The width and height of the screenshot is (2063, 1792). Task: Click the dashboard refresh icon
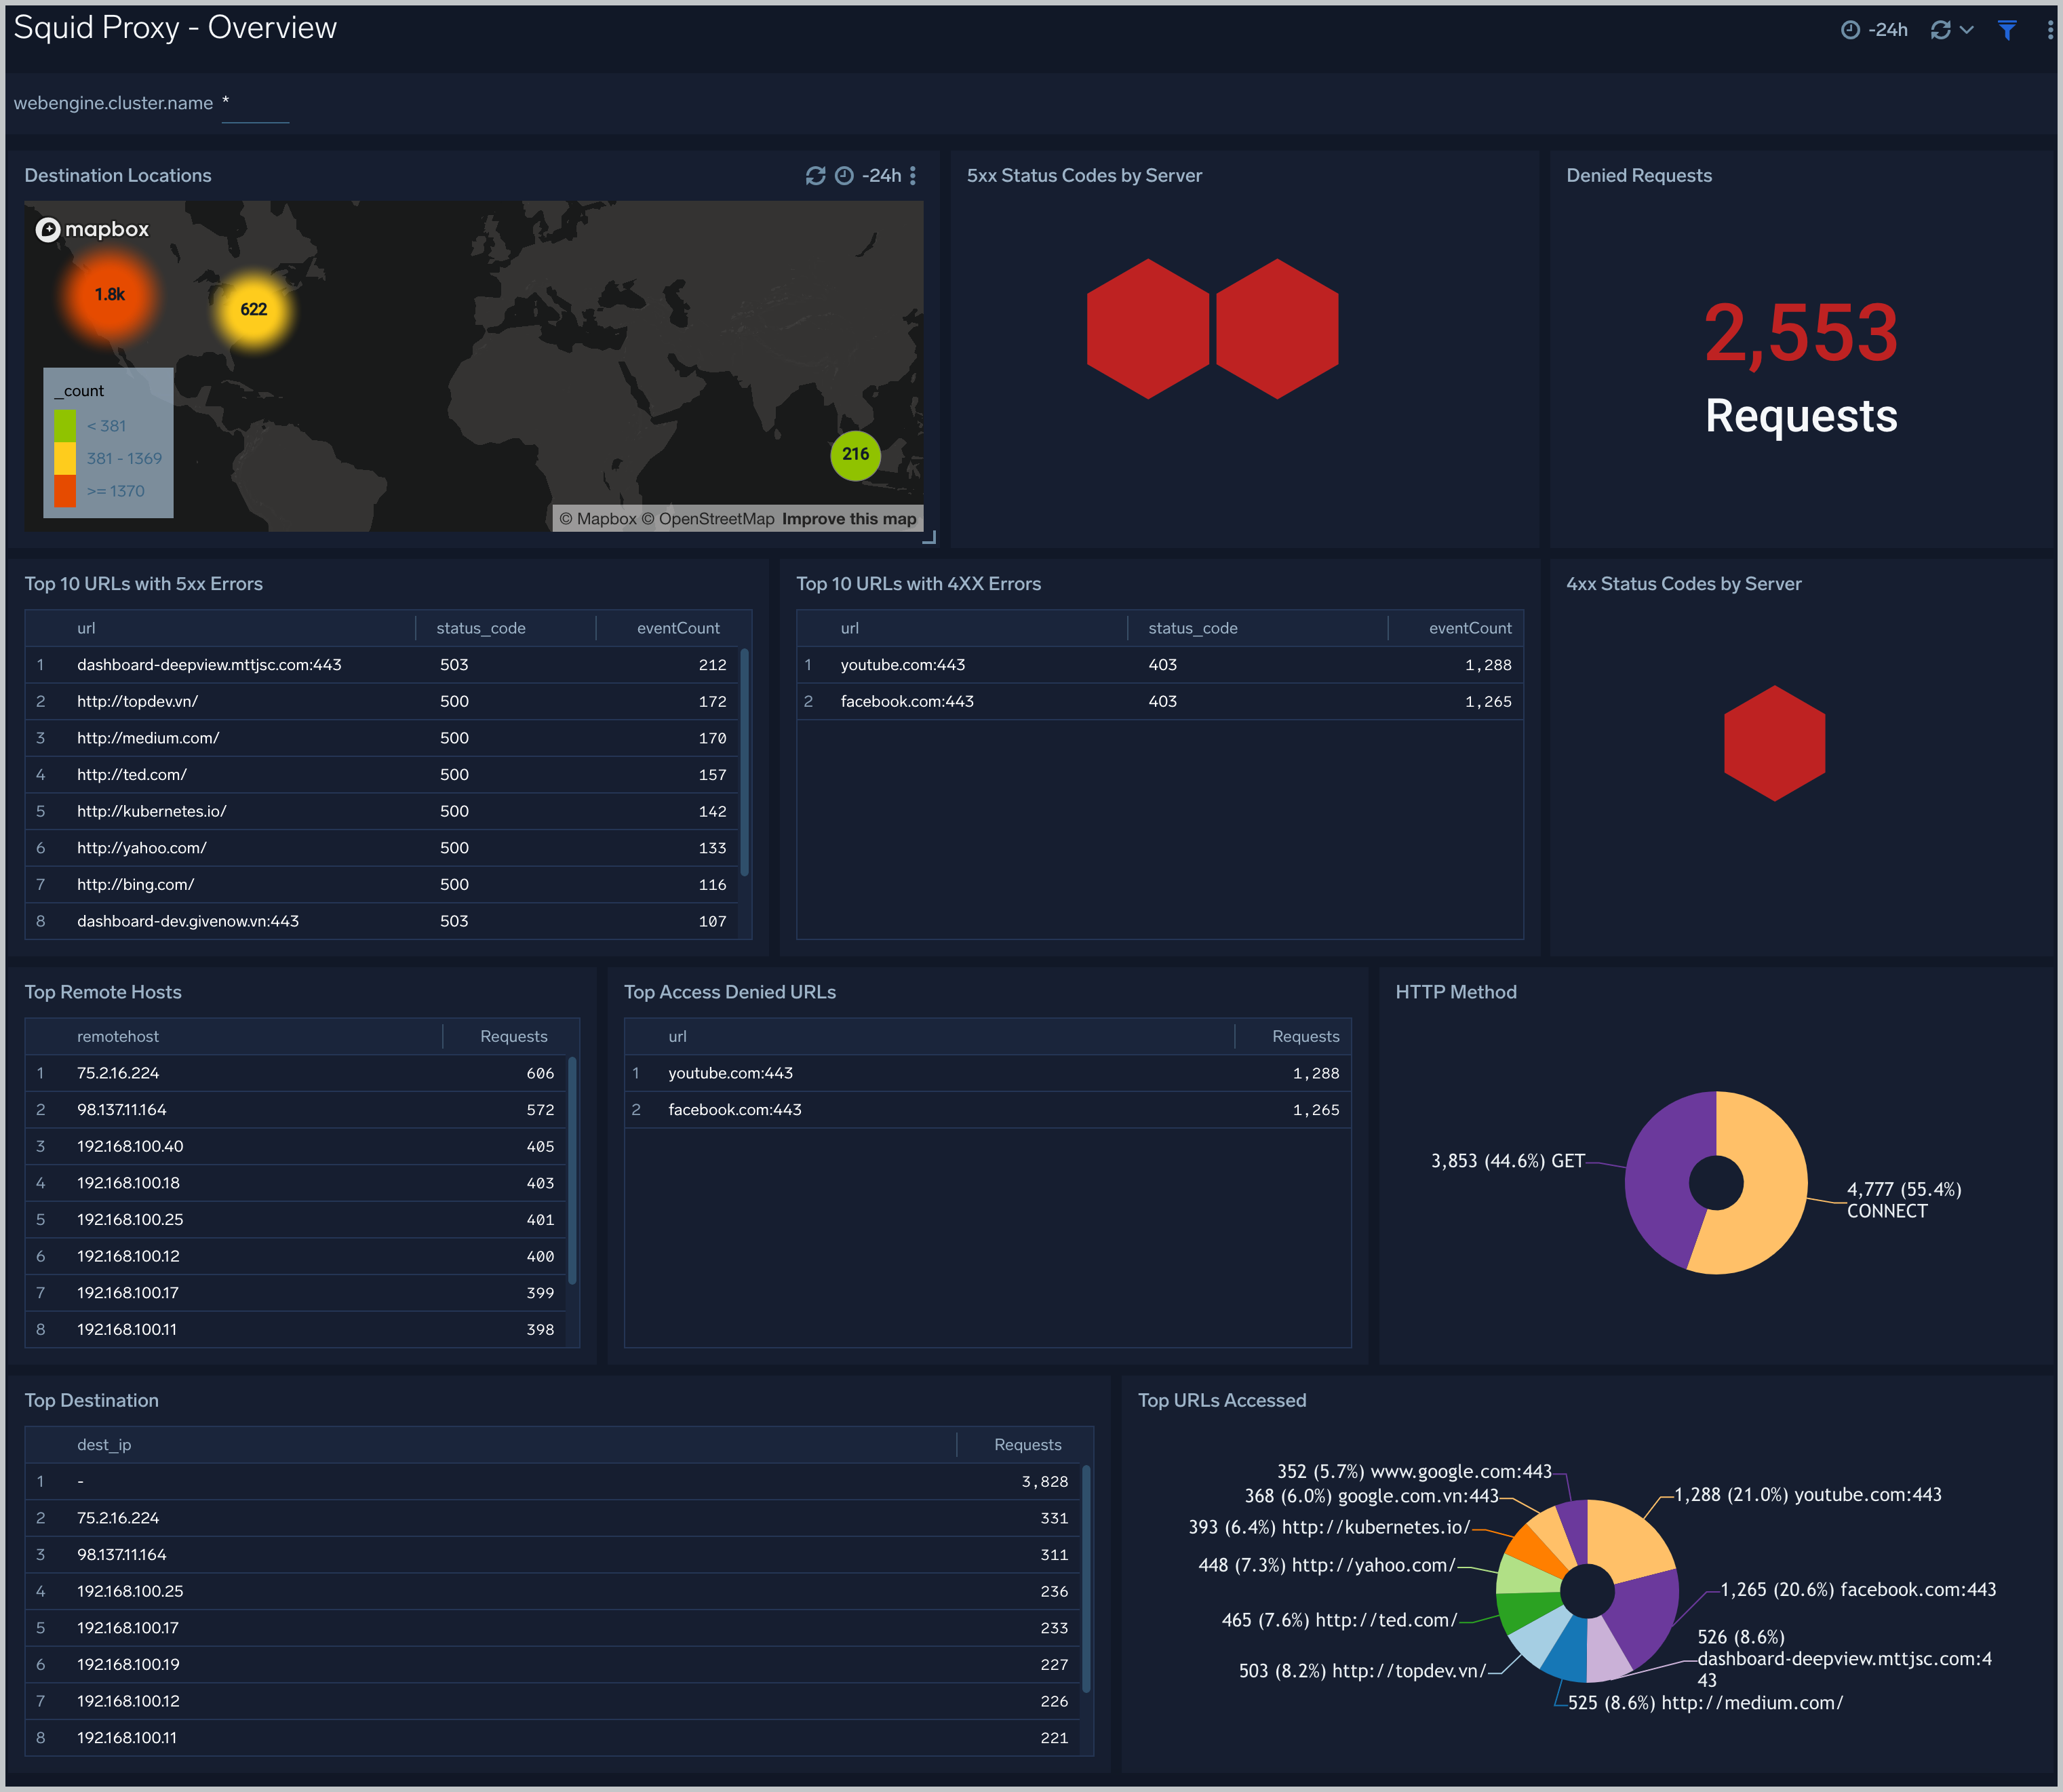[1940, 30]
